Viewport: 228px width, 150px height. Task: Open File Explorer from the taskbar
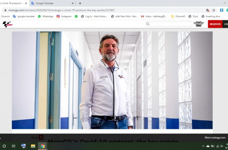tap(33, 146)
